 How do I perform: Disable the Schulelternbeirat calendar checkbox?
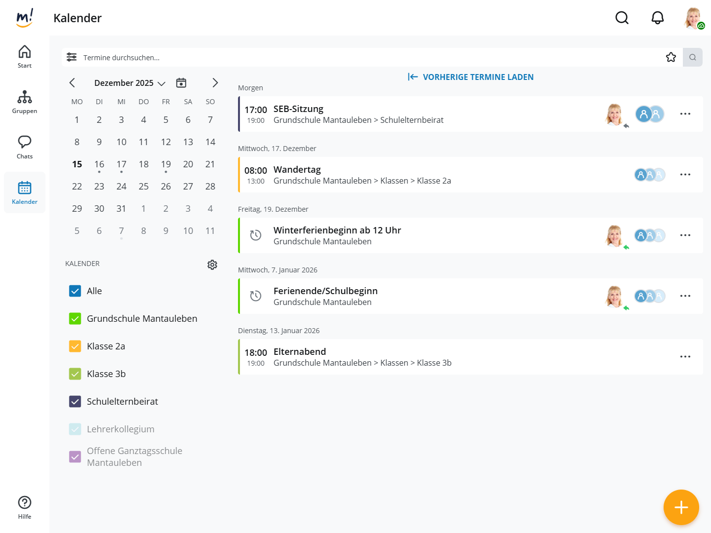[75, 402]
